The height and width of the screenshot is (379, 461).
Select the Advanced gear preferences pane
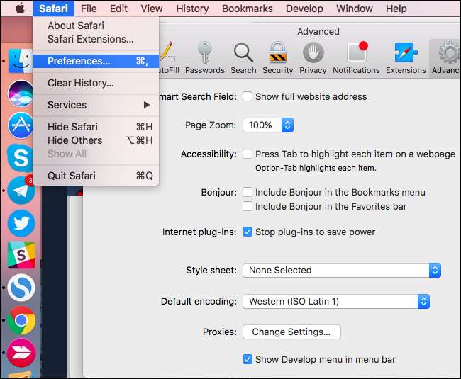[445, 58]
